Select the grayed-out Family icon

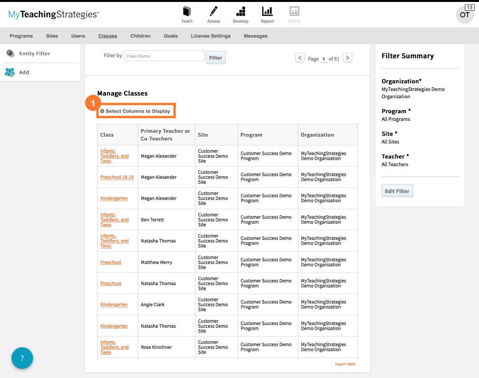click(x=294, y=12)
